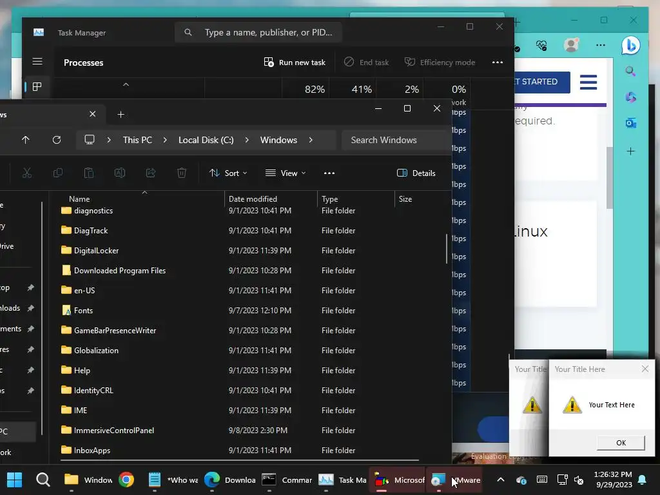Toggle Efficiency mode in Task Manager
This screenshot has width=660, height=495.
[x=440, y=63]
